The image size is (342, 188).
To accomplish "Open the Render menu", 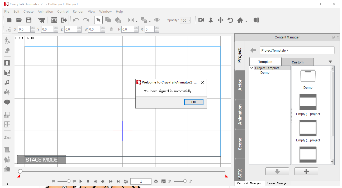I will point(78,12).
